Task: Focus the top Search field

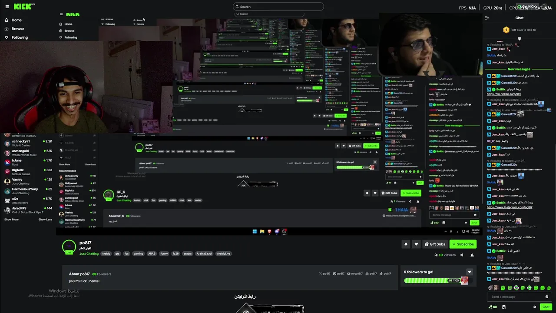Action: [x=278, y=7]
